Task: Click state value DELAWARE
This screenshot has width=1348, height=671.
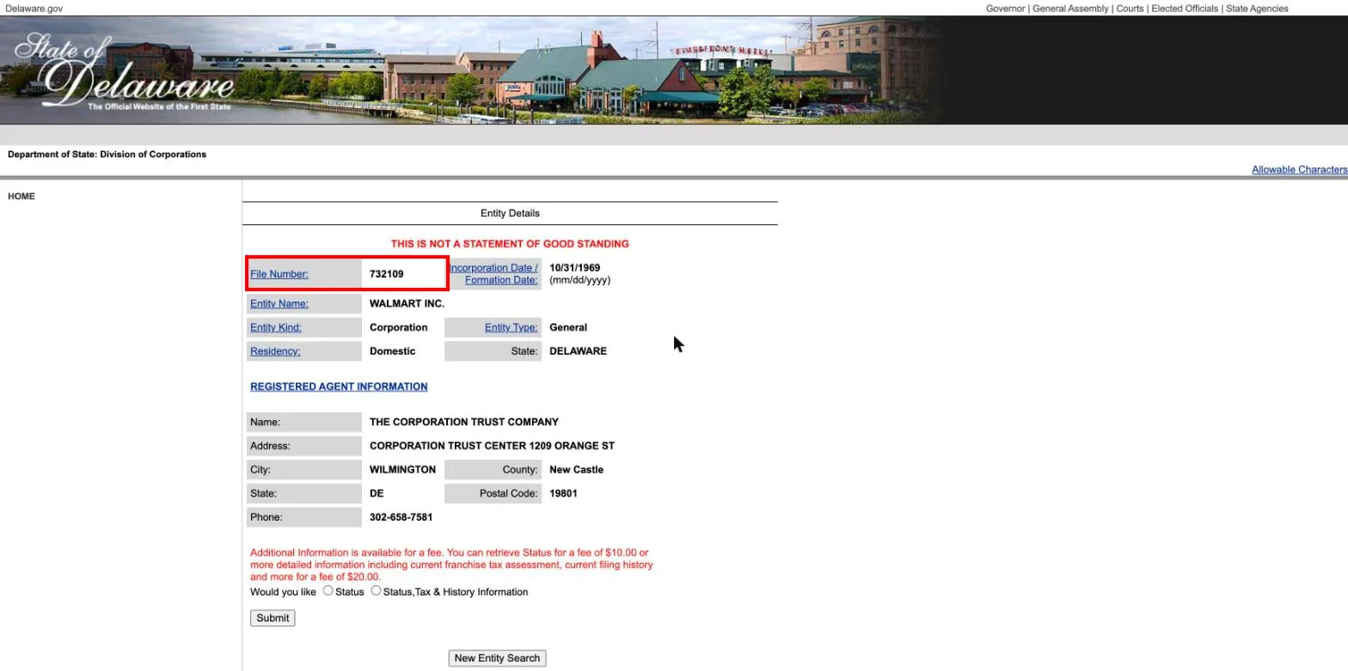Action: [x=579, y=351]
